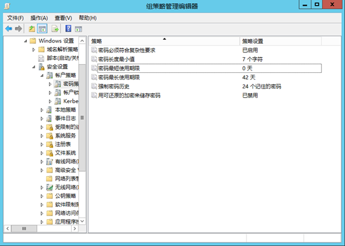Select the 网络列表 tree item
Image resolution: width=345 pixels, height=246 pixels.
point(67,179)
